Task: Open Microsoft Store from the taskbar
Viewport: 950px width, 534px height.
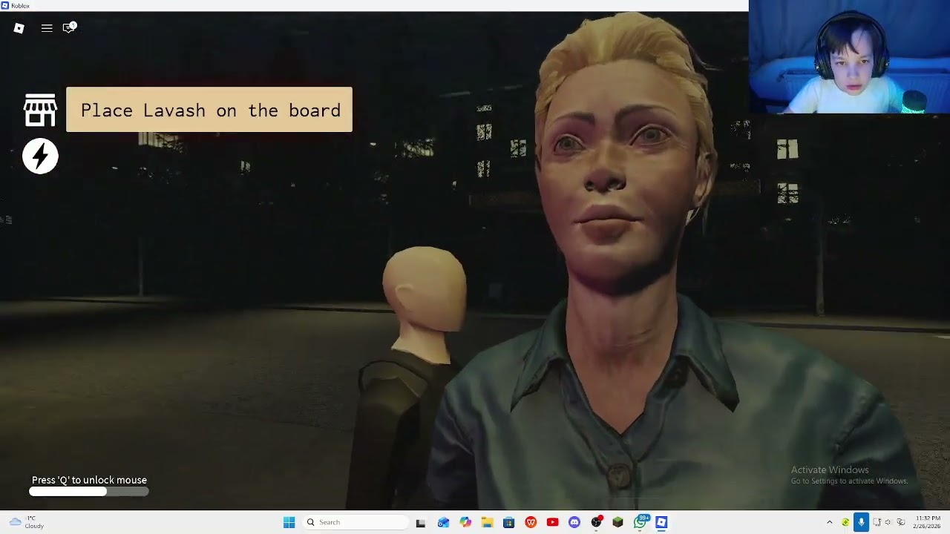Action: (x=508, y=522)
